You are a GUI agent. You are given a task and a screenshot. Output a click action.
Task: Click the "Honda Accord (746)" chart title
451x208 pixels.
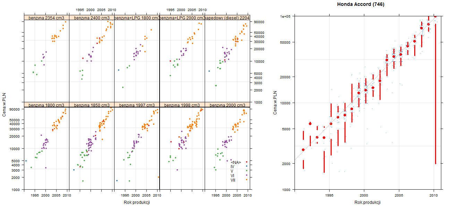click(x=361, y=5)
